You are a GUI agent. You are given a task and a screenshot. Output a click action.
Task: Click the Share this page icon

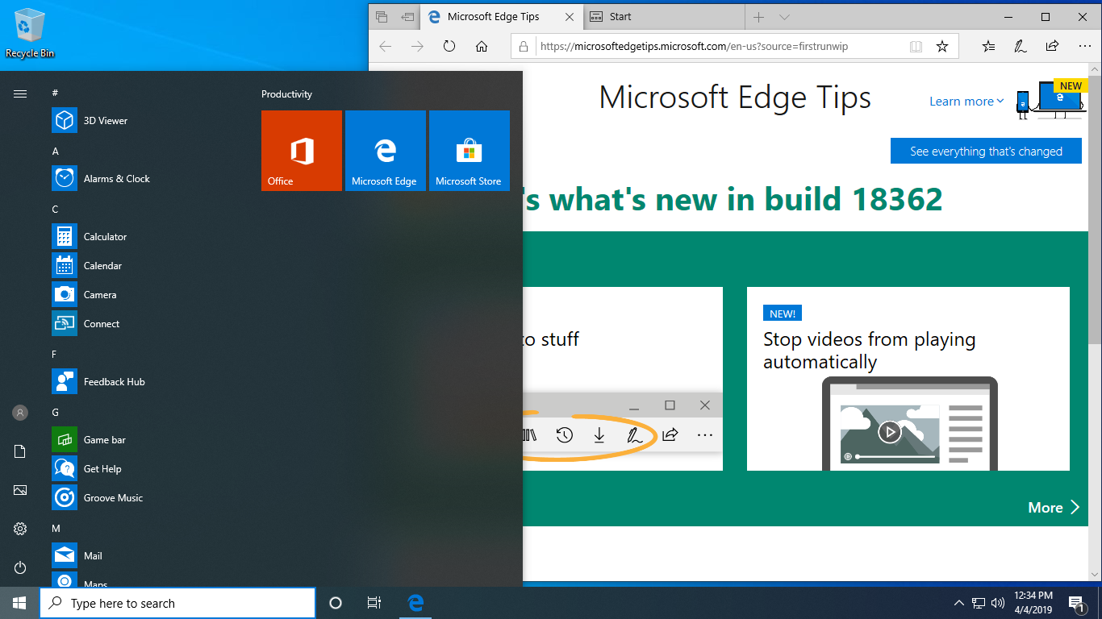click(x=1052, y=47)
